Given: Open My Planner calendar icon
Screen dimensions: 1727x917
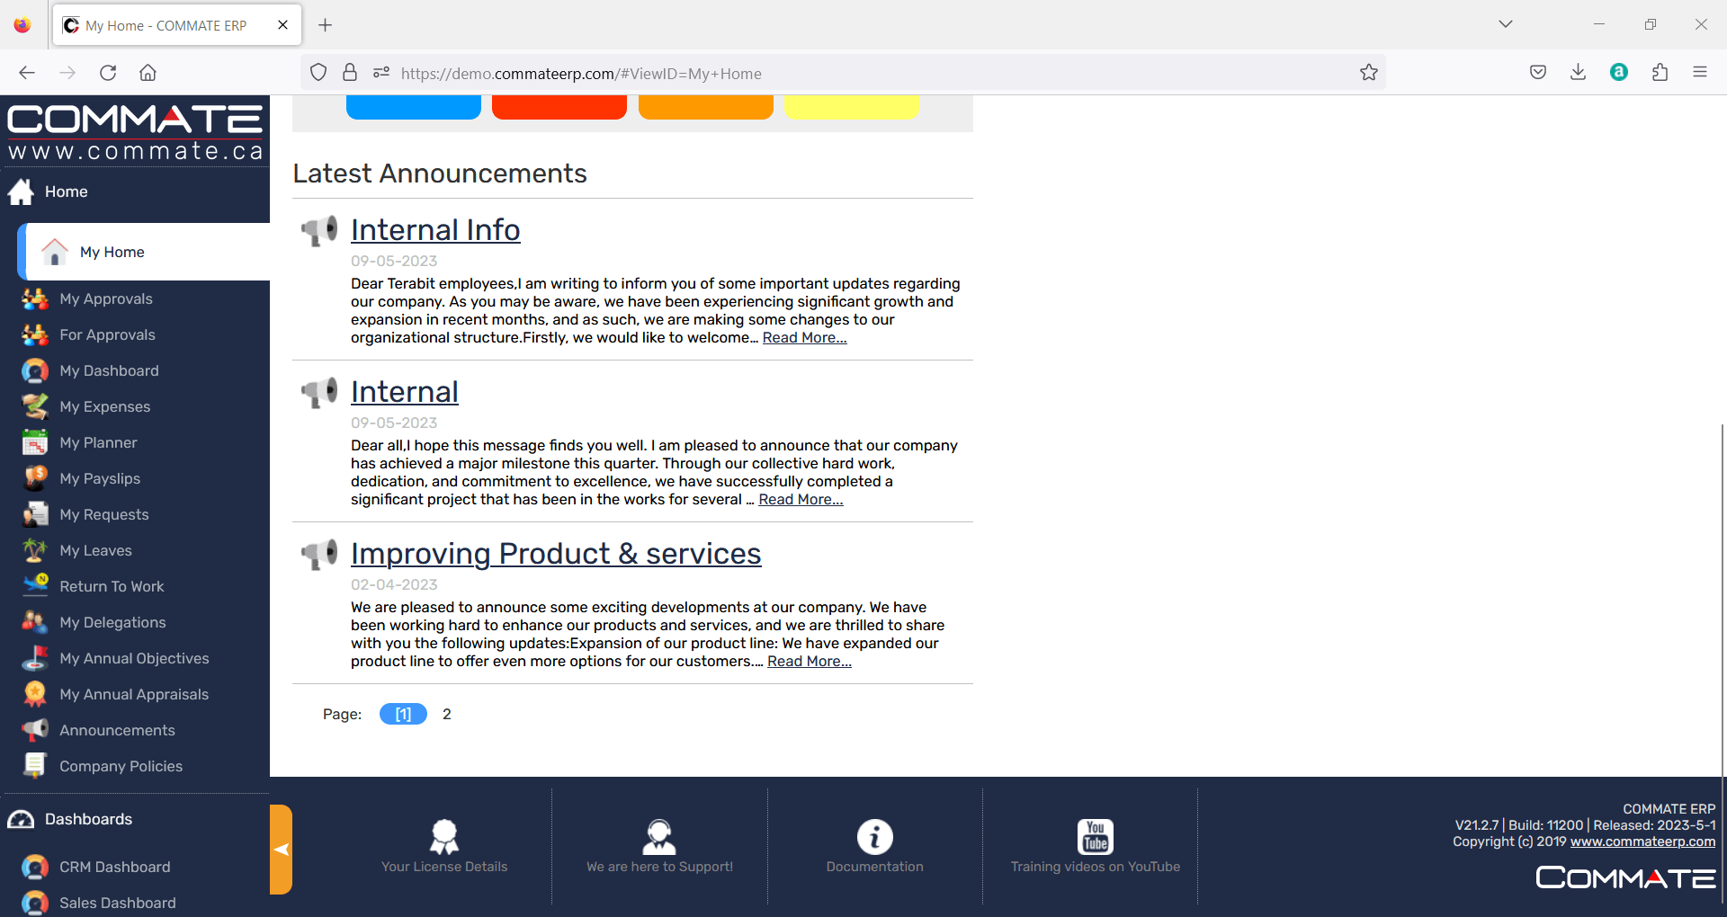Looking at the screenshot, I should pyautogui.click(x=35, y=442).
